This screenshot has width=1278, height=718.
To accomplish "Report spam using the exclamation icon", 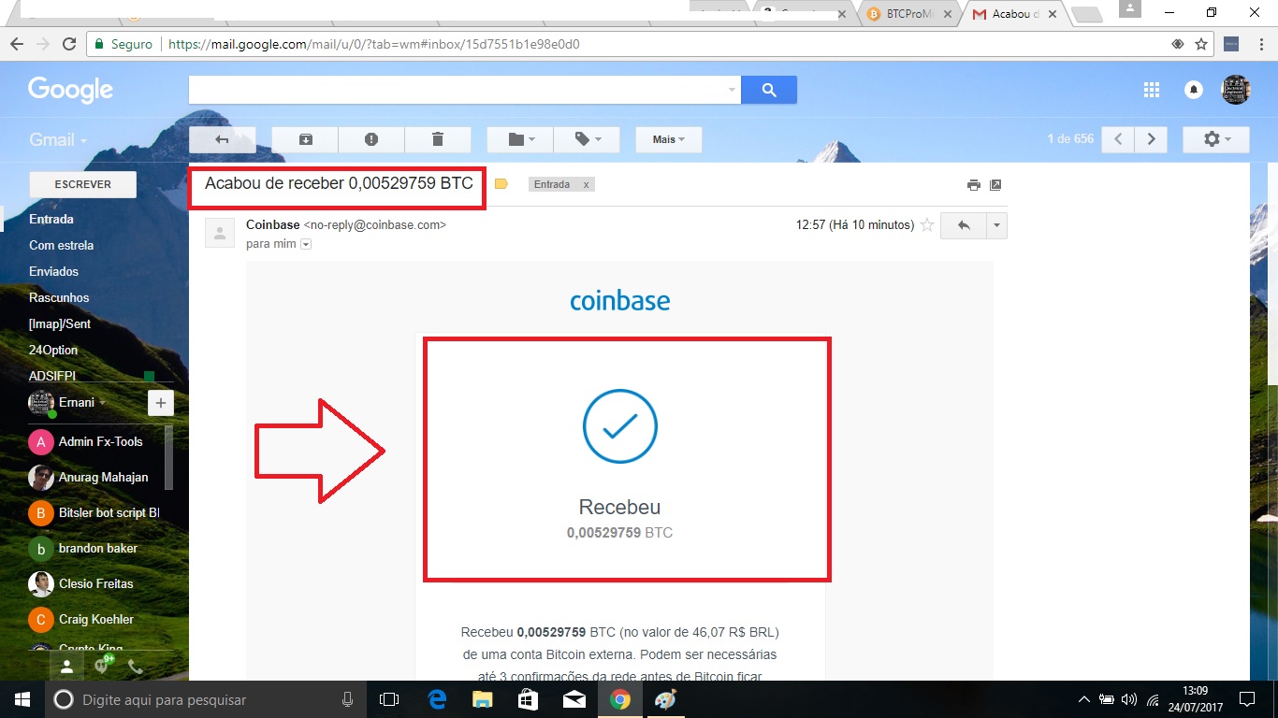I will [x=371, y=139].
